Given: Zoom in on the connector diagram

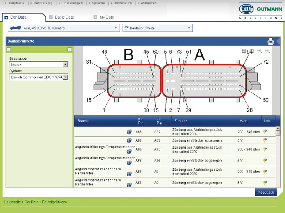Looking at the screenshot, I should [260, 51].
